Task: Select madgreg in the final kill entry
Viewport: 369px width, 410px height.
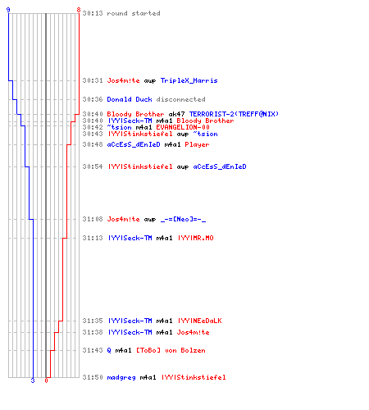Action: [121, 377]
